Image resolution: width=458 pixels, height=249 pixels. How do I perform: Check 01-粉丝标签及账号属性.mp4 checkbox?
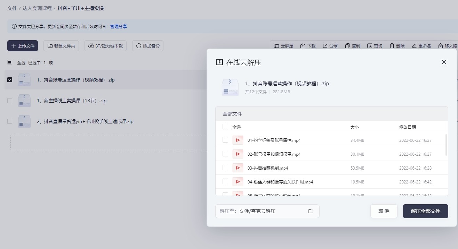click(225, 140)
